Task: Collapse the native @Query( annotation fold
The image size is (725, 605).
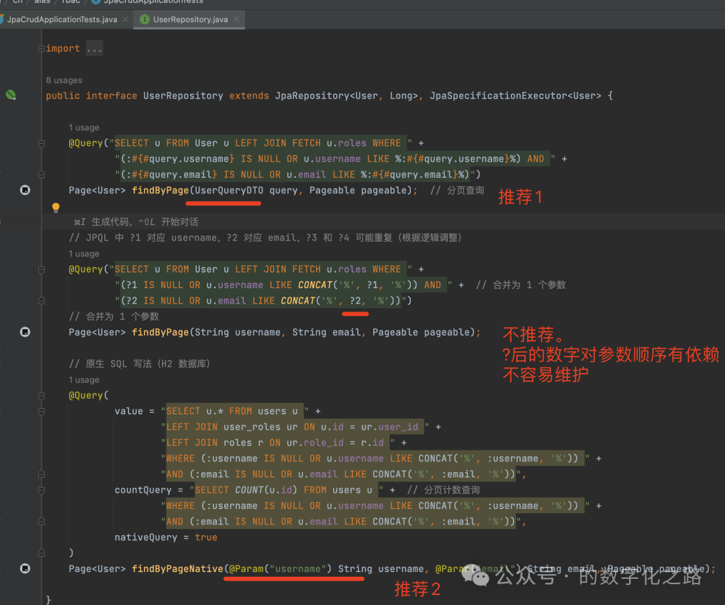Action: pyautogui.click(x=41, y=395)
